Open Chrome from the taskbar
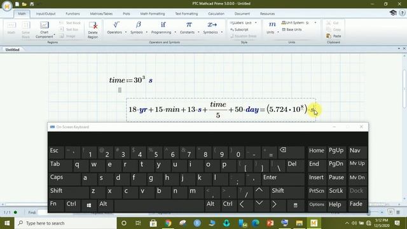The width and height of the screenshot is (407, 229). (x=168, y=223)
